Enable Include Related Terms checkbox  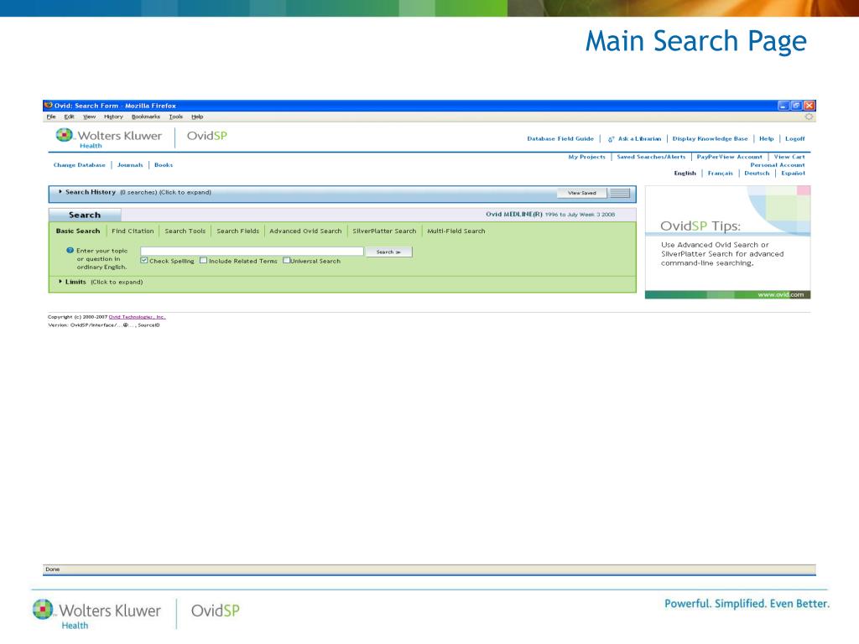coord(203,260)
